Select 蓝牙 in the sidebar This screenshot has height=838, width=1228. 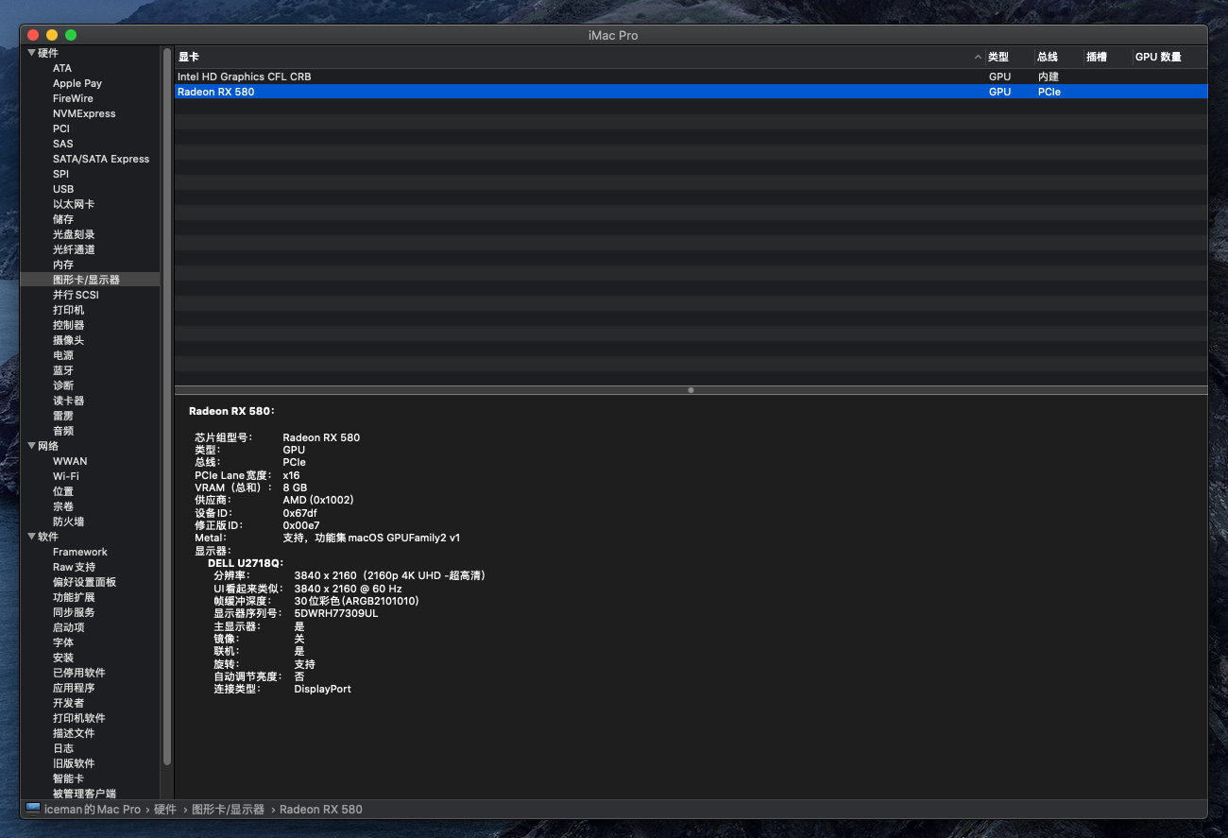(x=63, y=370)
